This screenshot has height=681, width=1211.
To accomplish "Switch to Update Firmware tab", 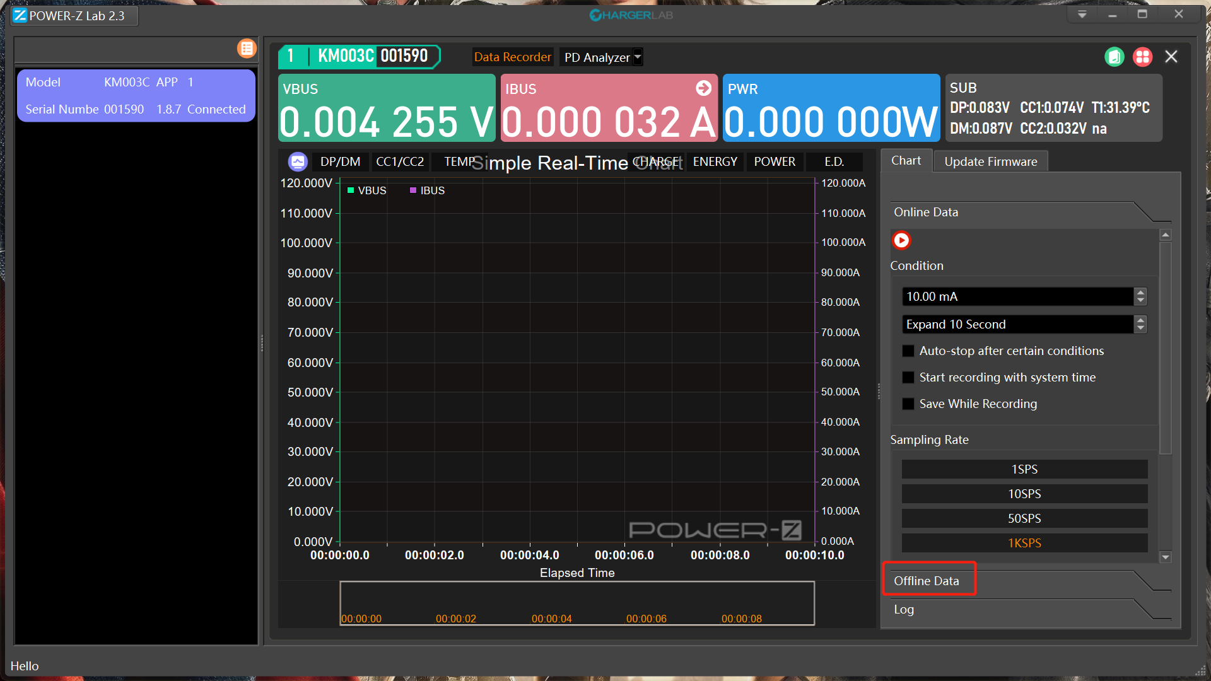I will [x=990, y=161].
